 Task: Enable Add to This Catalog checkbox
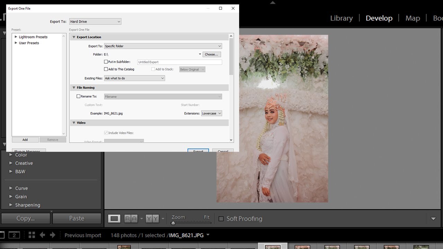[x=106, y=69]
